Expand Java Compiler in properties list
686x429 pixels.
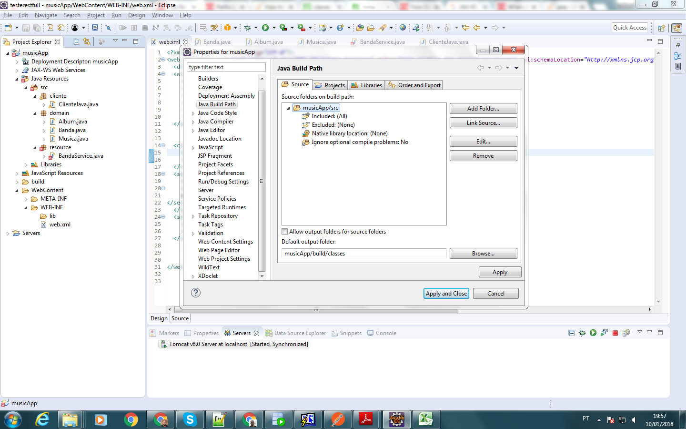click(193, 122)
